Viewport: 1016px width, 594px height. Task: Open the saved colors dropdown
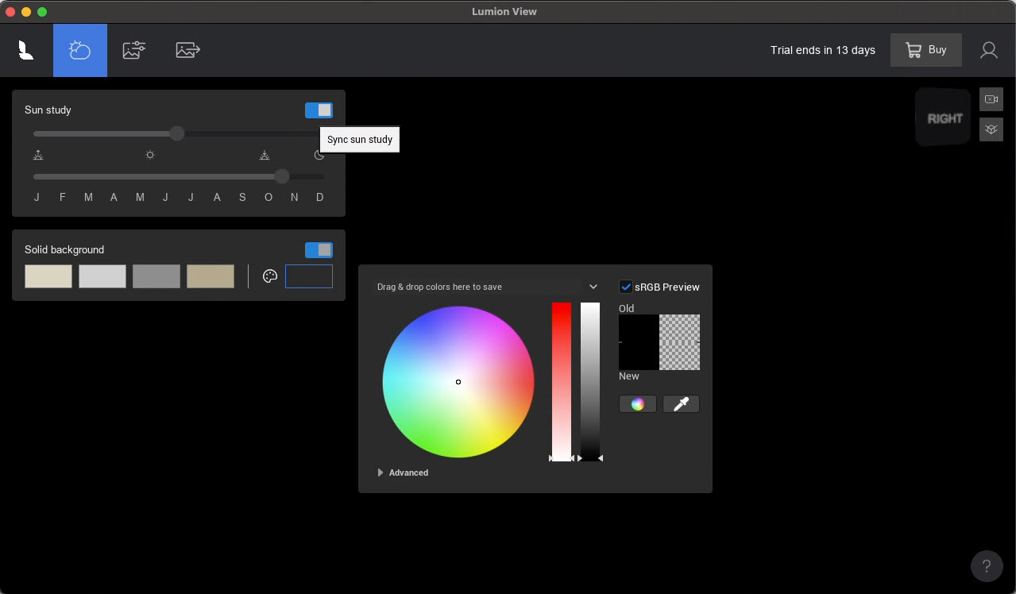[593, 287]
